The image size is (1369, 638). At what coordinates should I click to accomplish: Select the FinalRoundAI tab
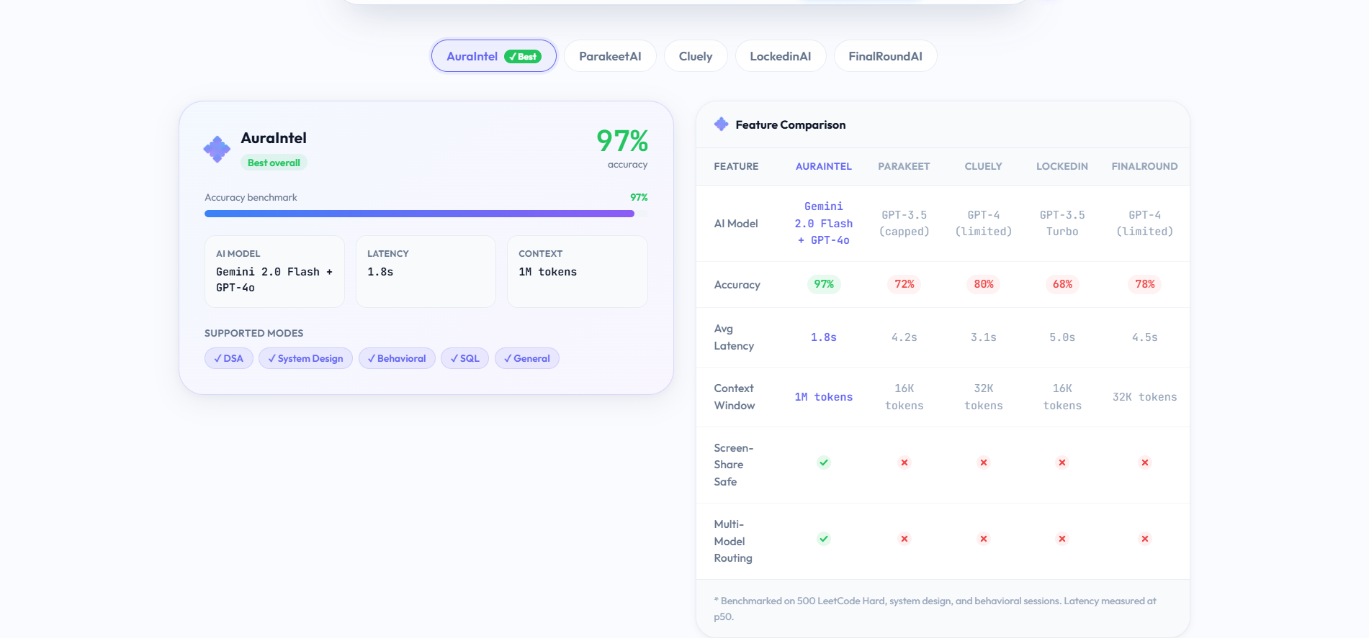[885, 56]
